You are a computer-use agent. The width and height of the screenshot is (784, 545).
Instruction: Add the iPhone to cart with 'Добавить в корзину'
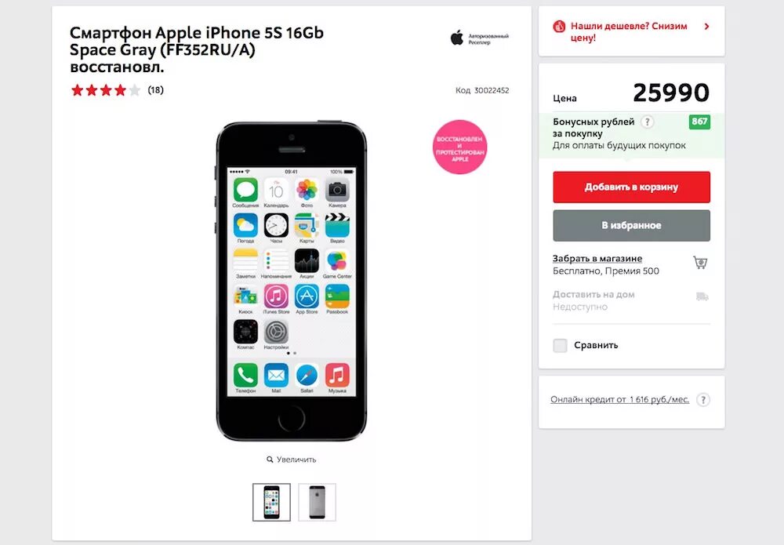pyautogui.click(x=631, y=187)
